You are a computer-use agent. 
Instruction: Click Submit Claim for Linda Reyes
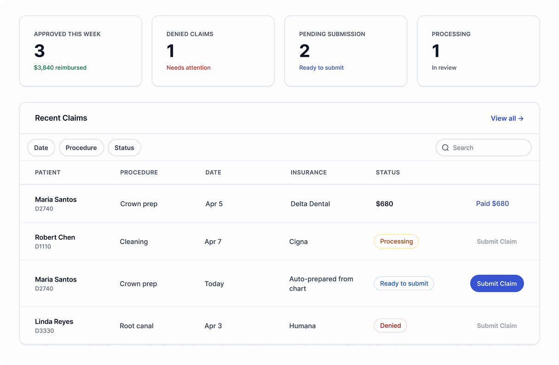point(497,326)
